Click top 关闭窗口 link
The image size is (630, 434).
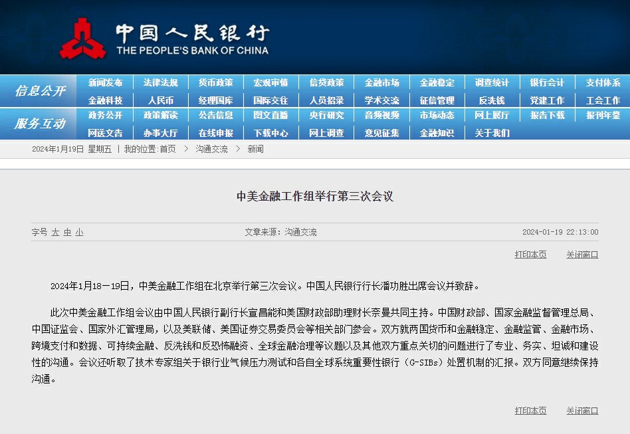point(583,255)
